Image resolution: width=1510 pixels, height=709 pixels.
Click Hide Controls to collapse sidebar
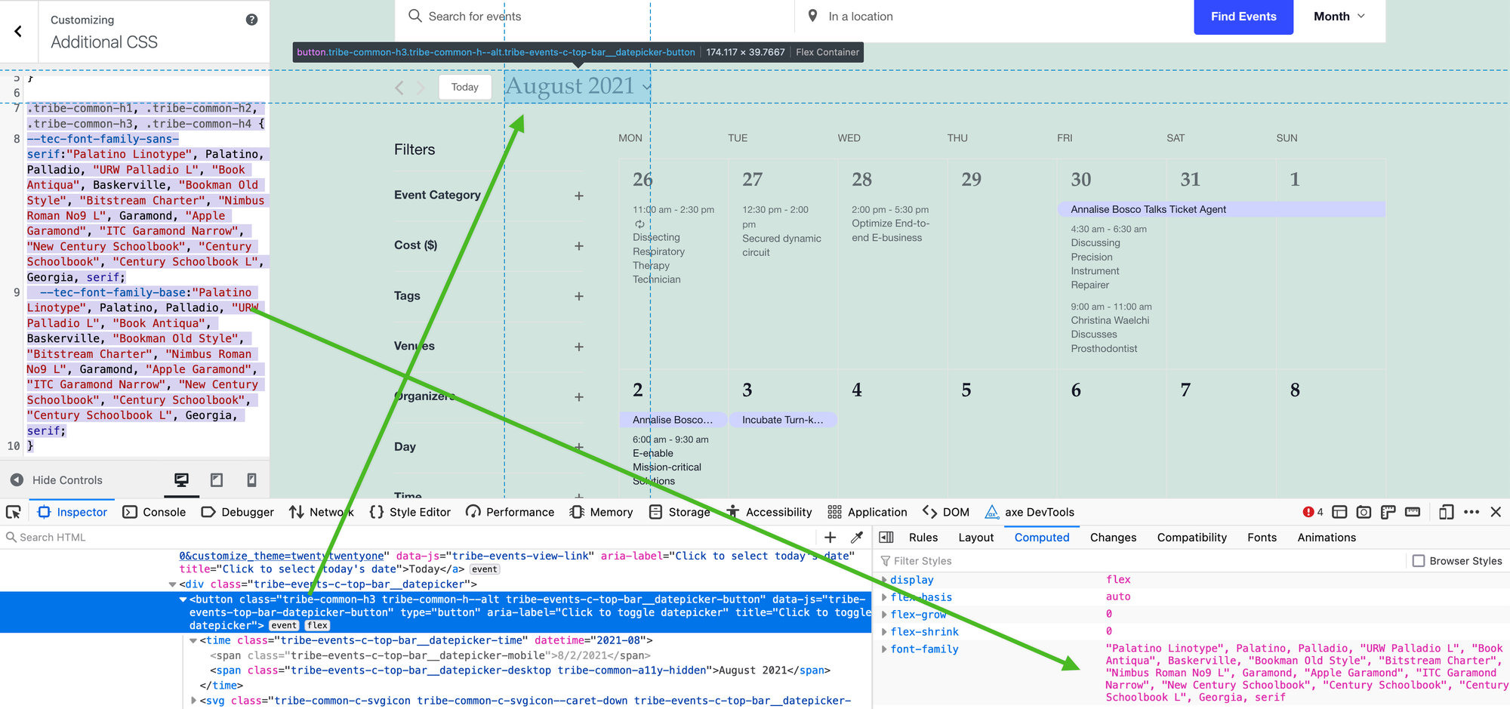pyautogui.click(x=57, y=480)
